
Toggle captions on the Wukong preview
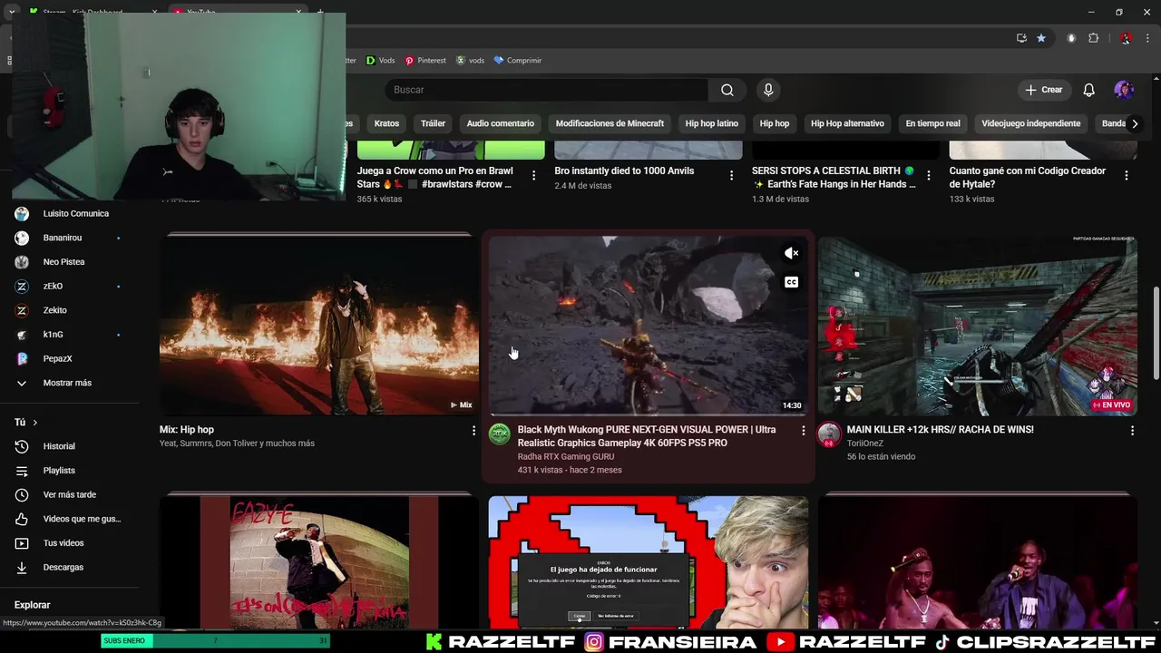pyautogui.click(x=791, y=283)
